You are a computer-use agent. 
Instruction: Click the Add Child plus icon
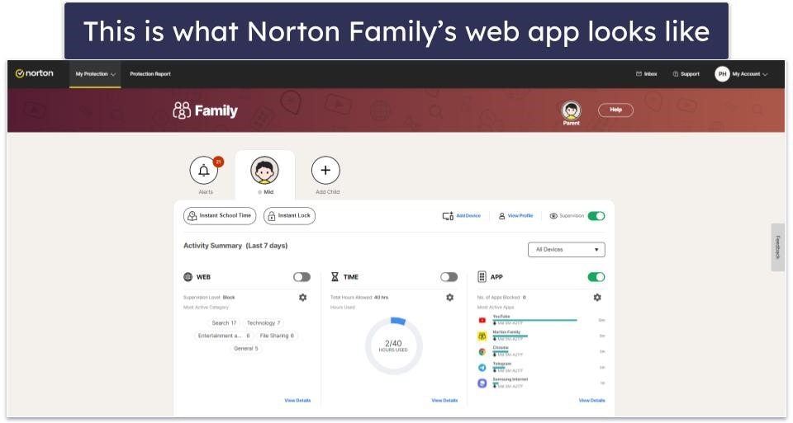(325, 171)
